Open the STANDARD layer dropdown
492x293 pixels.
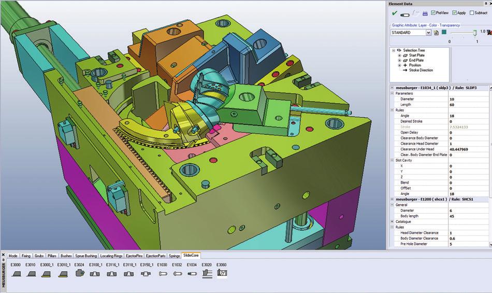[428, 33]
